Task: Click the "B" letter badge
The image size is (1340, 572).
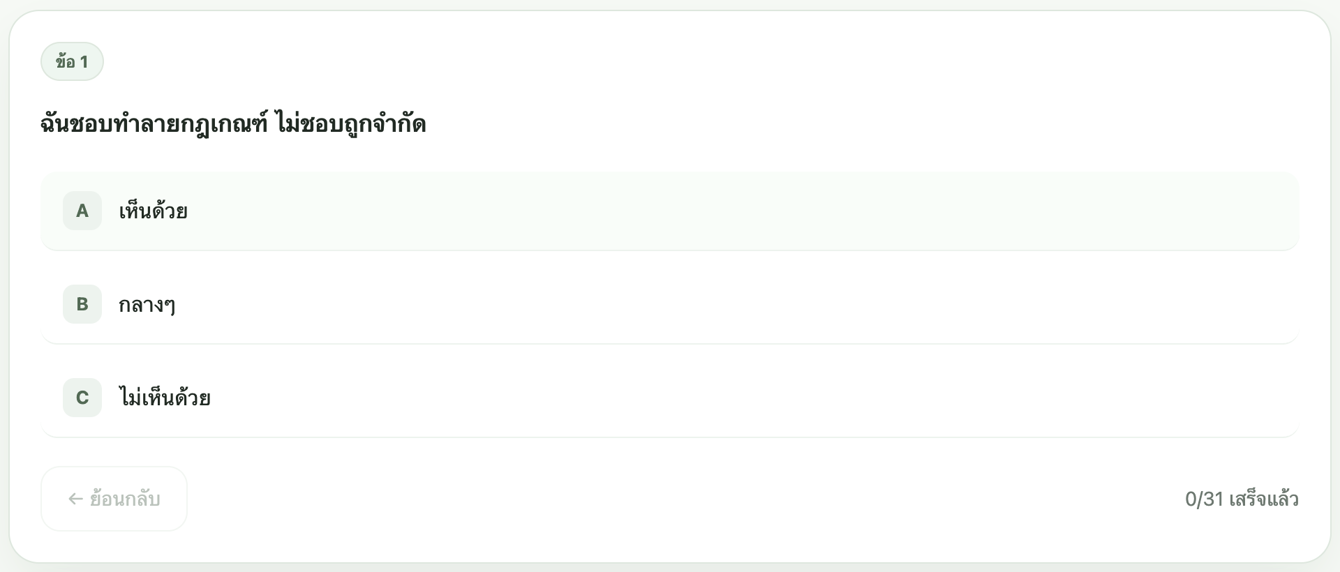Action: click(82, 304)
